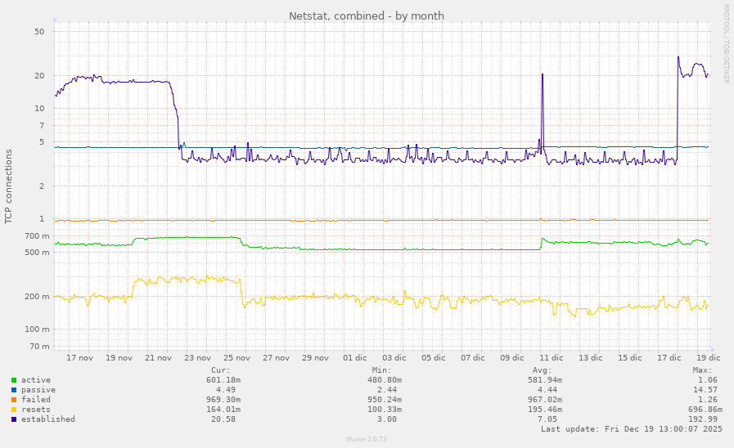Screen dimensions: 734x448
Task: Click passive minimum value 2.44
Action: click(x=386, y=390)
